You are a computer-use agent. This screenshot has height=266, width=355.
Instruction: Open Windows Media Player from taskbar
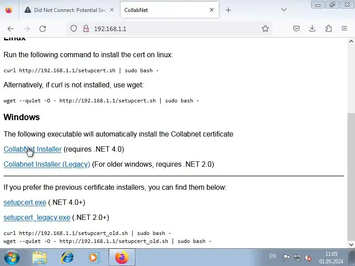(94, 258)
